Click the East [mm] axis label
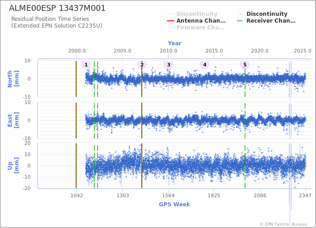The height and width of the screenshot is (228, 316). tap(13, 120)
